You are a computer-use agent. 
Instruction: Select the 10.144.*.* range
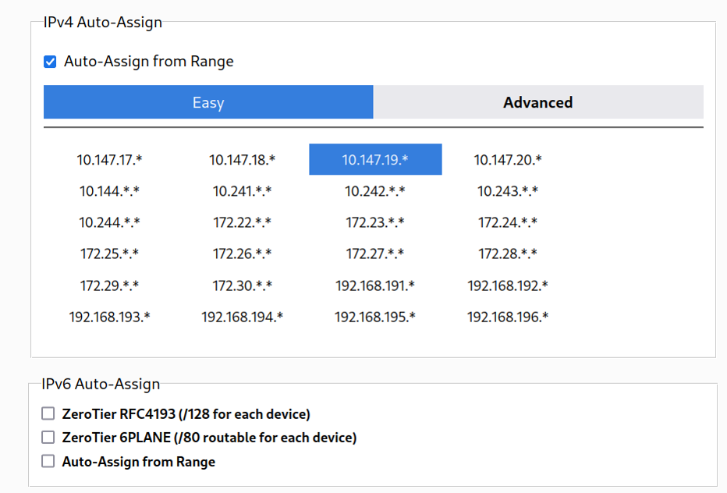[x=110, y=191]
